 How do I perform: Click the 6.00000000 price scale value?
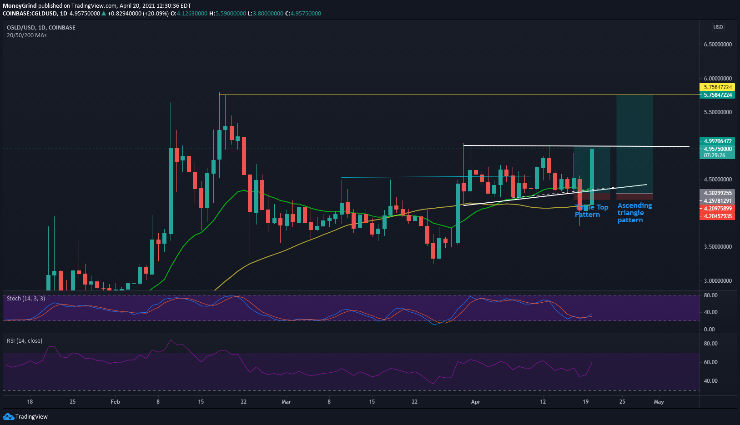coord(718,79)
